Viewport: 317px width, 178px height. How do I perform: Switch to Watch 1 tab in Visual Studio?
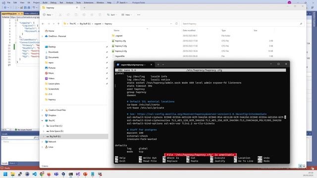point(13,163)
